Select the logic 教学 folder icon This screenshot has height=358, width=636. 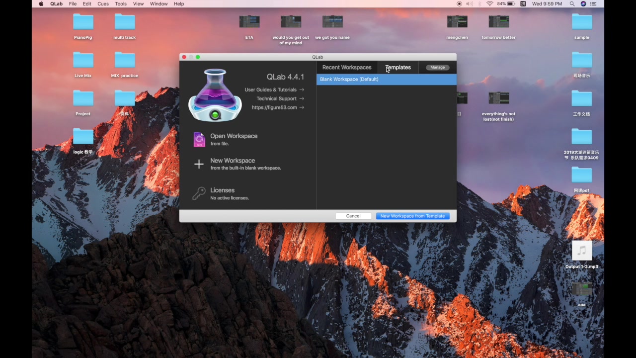pyautogui.click(x=83, y=137)
